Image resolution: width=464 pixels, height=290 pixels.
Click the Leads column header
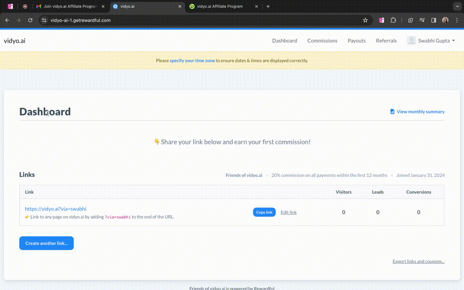click(378, 192)
